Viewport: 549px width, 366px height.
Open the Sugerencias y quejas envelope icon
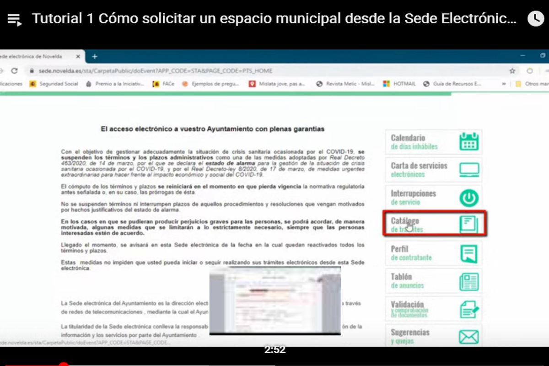[x=468, y=337]
